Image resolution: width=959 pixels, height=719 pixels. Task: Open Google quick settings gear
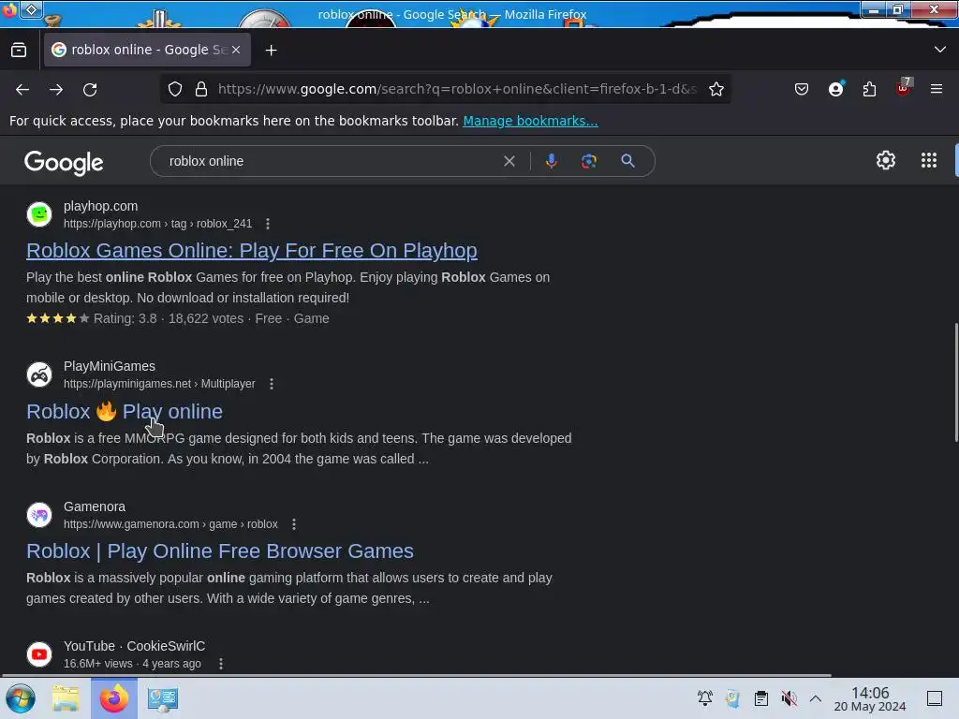[886, 161]
